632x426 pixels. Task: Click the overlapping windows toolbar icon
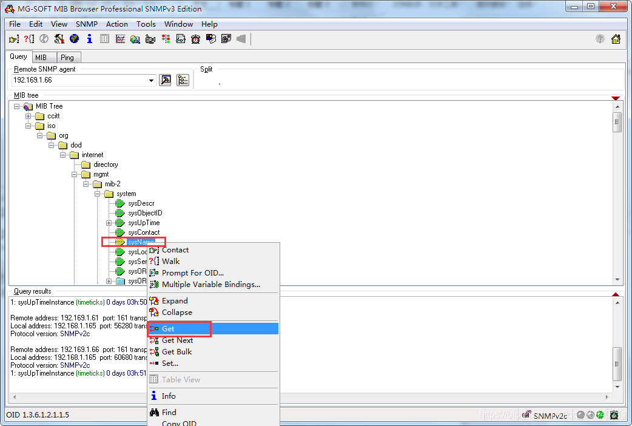[x=226, y=39]
